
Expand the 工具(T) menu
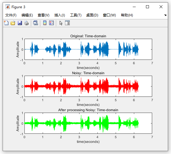pos(76,15)
